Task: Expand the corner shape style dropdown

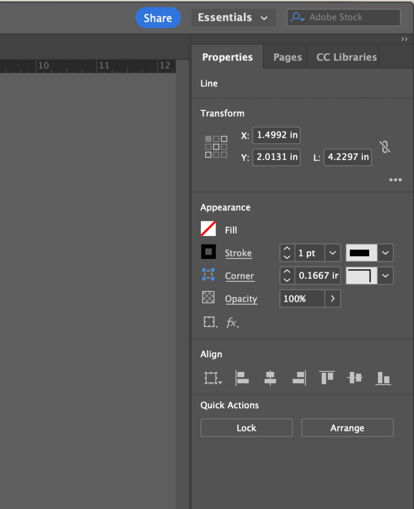Action: 385,275
